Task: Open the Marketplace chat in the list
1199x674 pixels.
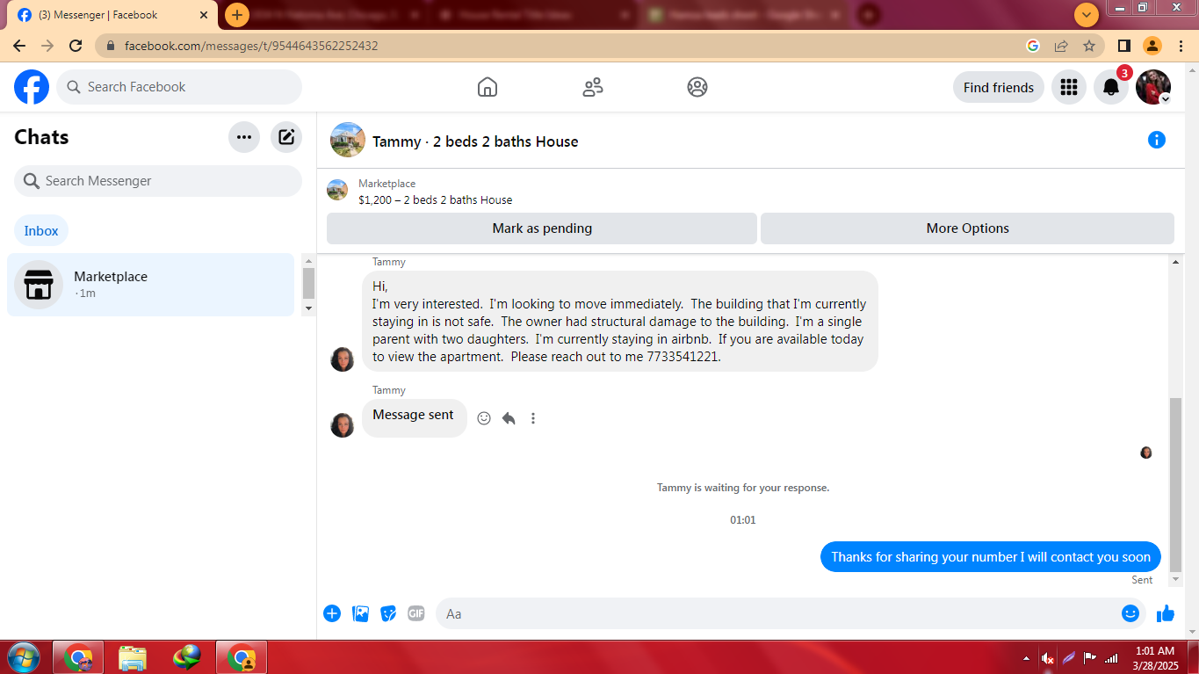Action: click(x=150, y=285)
